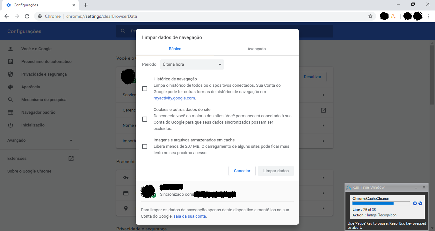The height and width of the screenshot is (231, 435).
Task: Click the saia da sua conta link
Action: pyautogui.click(x=190, y=216)
